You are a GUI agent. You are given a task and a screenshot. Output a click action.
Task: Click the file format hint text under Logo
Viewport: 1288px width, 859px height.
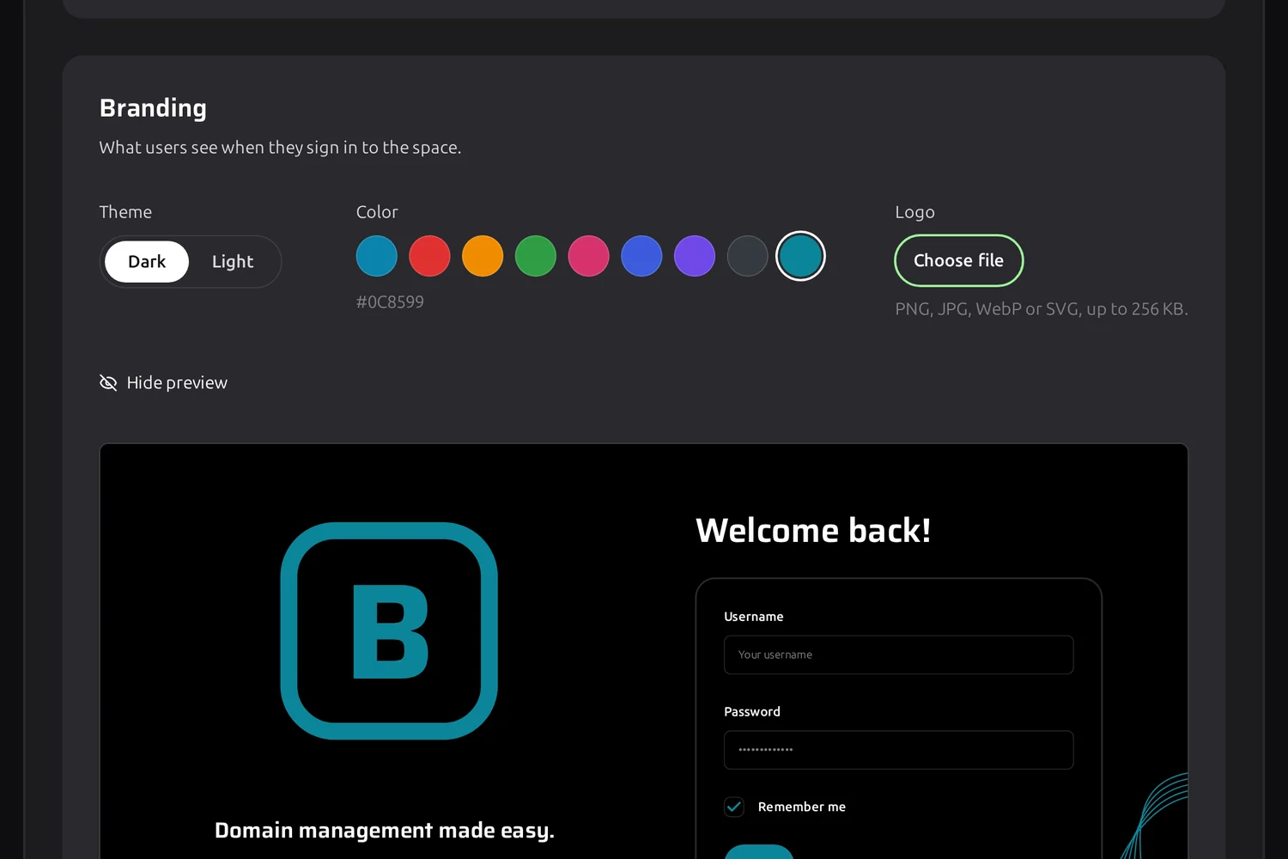click(x=1042, y=309)
